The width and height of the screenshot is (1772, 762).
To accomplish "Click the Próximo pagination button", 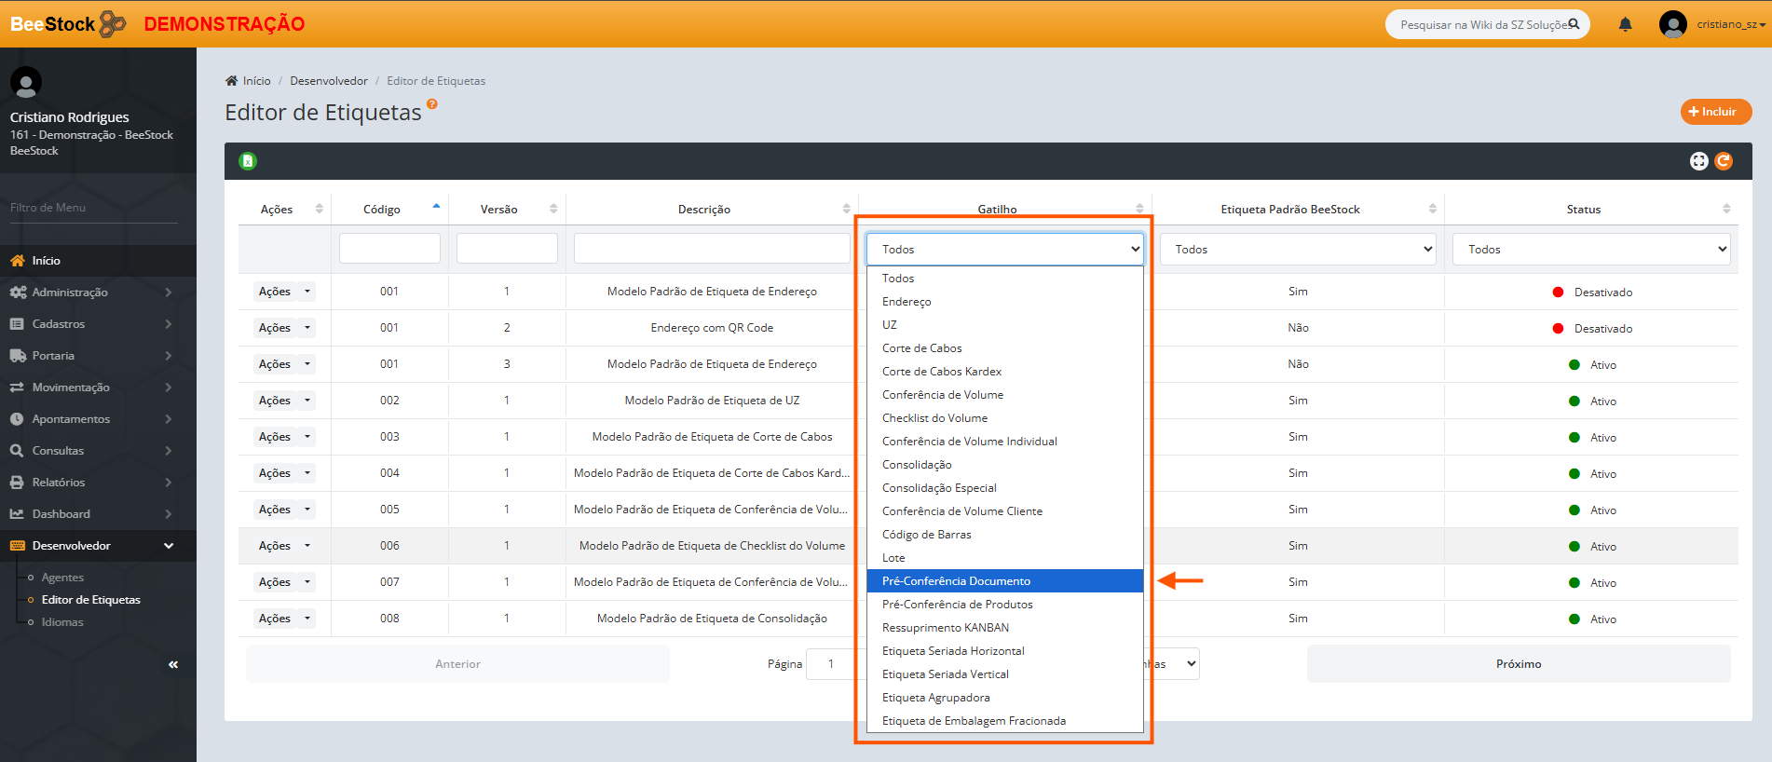I will (1518, 663).
